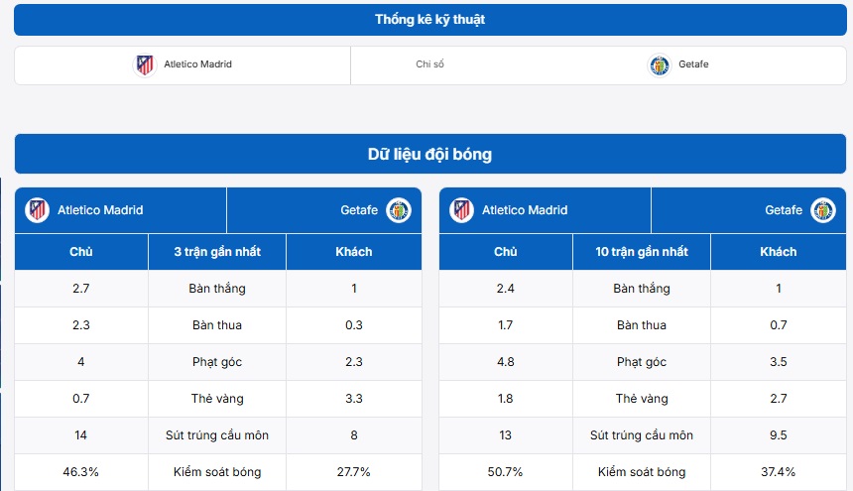Image resolution: width=853 pixels, height=491 pixels.
Task: Click Atletico Madrid crest in 10-match table
Action: pyautogui.click(x=462, y=210)
